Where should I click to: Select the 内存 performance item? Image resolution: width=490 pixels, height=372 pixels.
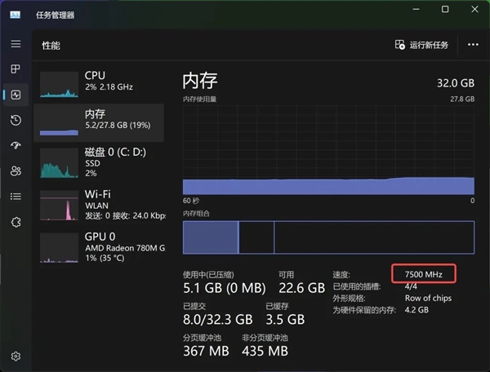(100, 121)
